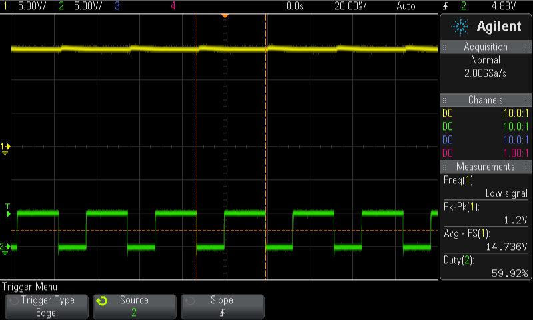
Task: Click the Auto trigger mode label
Action: 406,6
